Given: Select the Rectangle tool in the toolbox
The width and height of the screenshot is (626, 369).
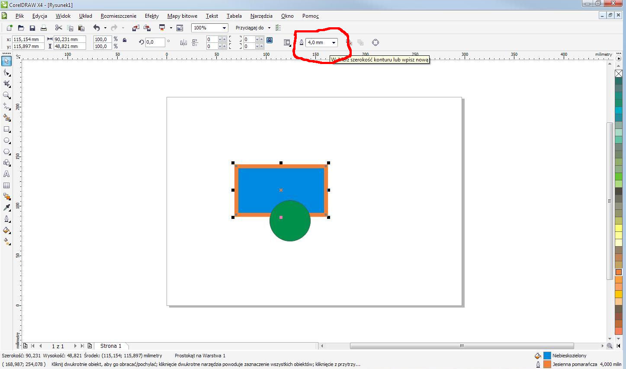Looking at the screenshot, I should pyautogui.click(x=6, y=129).
